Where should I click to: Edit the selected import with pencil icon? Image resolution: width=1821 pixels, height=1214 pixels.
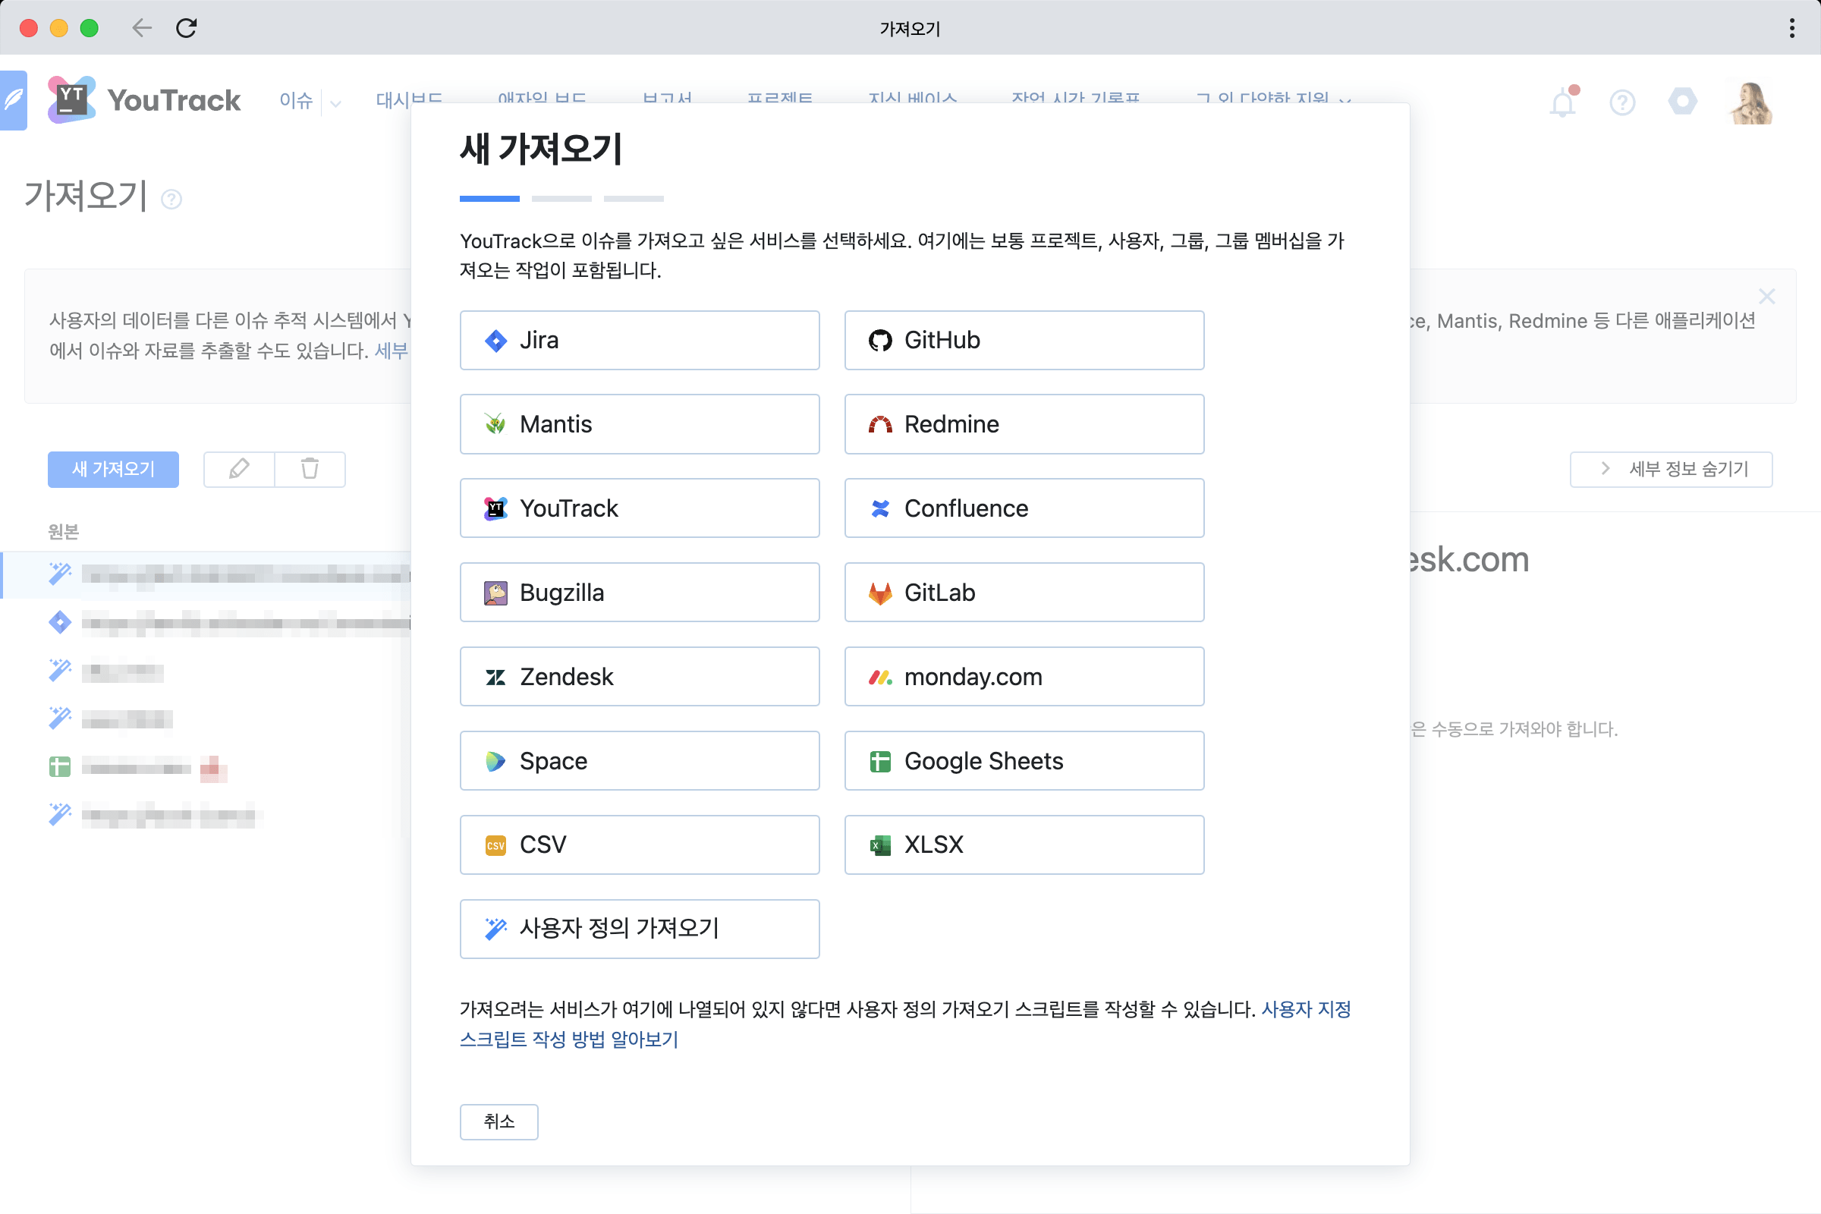tap(239, 469)
